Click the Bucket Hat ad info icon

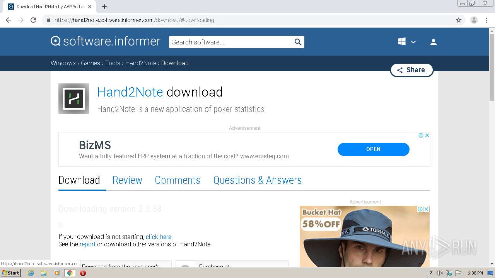click(x=420, y=209)
